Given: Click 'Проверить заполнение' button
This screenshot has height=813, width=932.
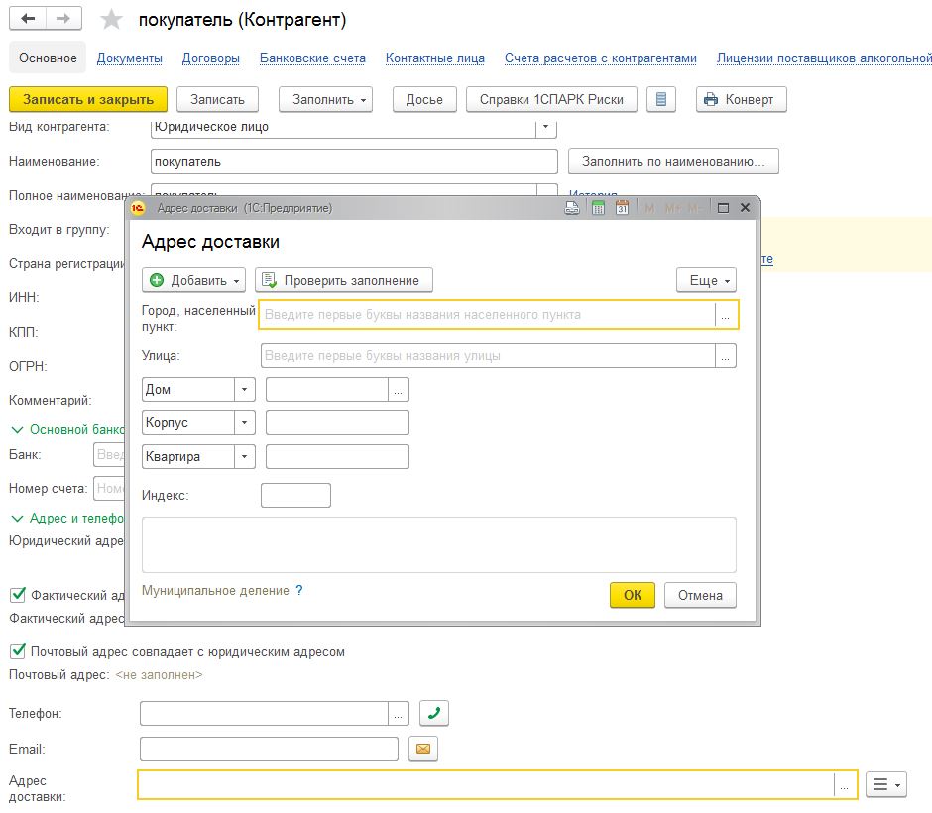Looking at the screenshot, I should (x=343, y=281).
